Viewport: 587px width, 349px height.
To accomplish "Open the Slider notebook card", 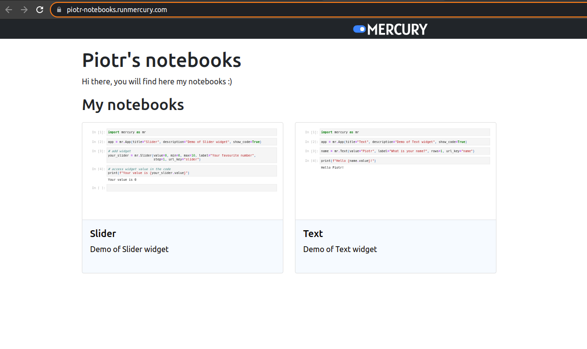I will [x=182, y=197].
